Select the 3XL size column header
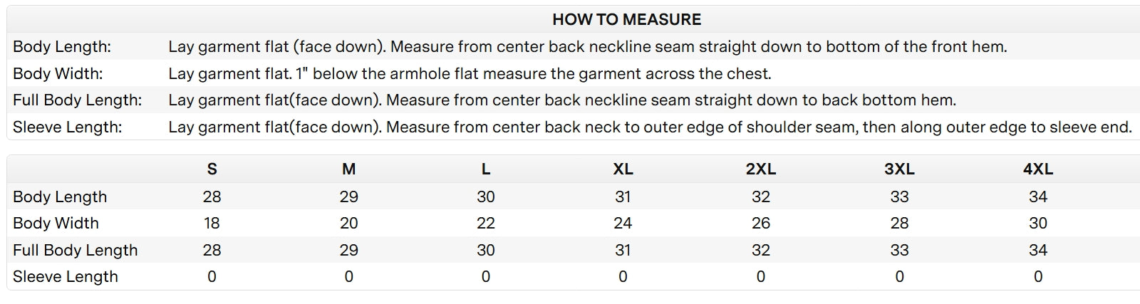The height and width of the screenshot is (304, 1140). pyautogui.click(x=899, y=169)
